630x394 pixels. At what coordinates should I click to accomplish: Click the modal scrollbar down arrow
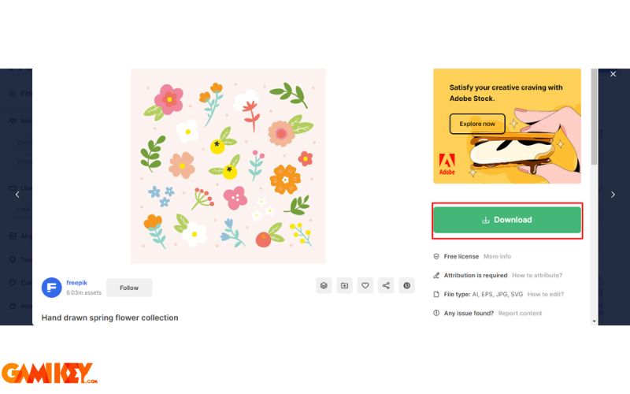click(594, 322)
